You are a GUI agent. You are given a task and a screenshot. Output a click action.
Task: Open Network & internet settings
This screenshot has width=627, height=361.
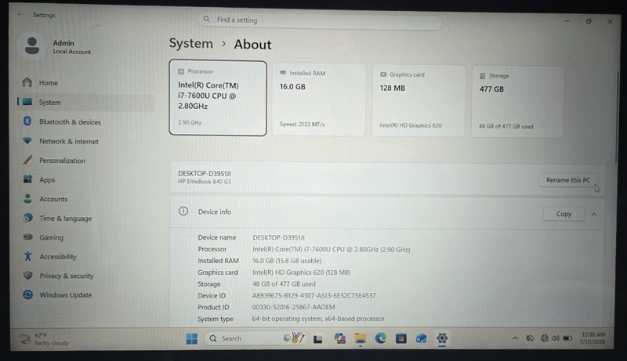point(86,141)
